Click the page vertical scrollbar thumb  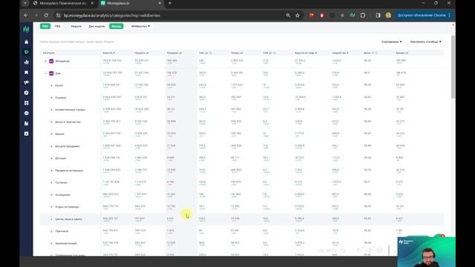tap(453, 67)
